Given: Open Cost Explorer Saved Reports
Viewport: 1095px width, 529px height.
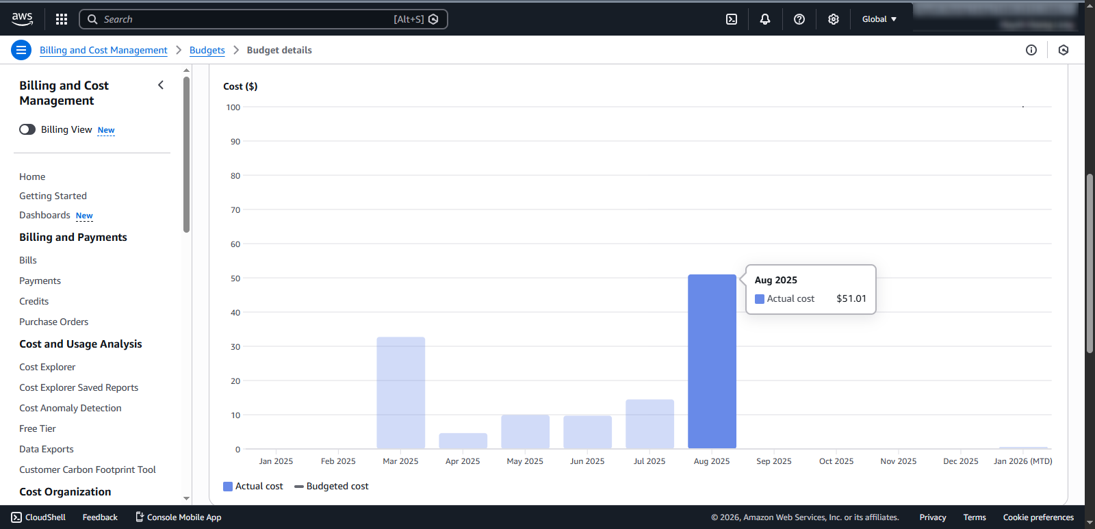Looking at the screenshot, I should [x=79, y=387].
